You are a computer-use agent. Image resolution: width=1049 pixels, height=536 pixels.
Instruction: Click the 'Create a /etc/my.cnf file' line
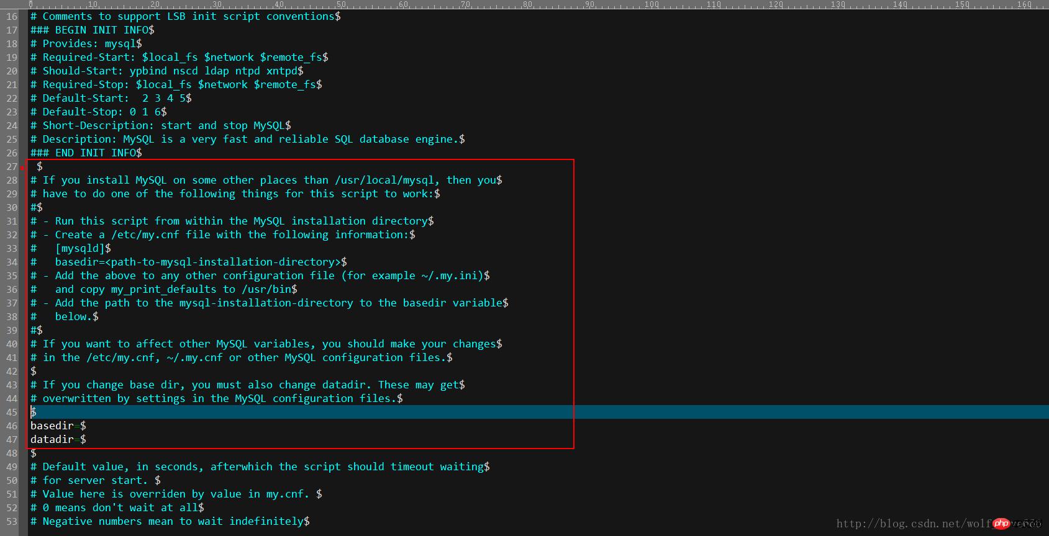tap(223, 234)
